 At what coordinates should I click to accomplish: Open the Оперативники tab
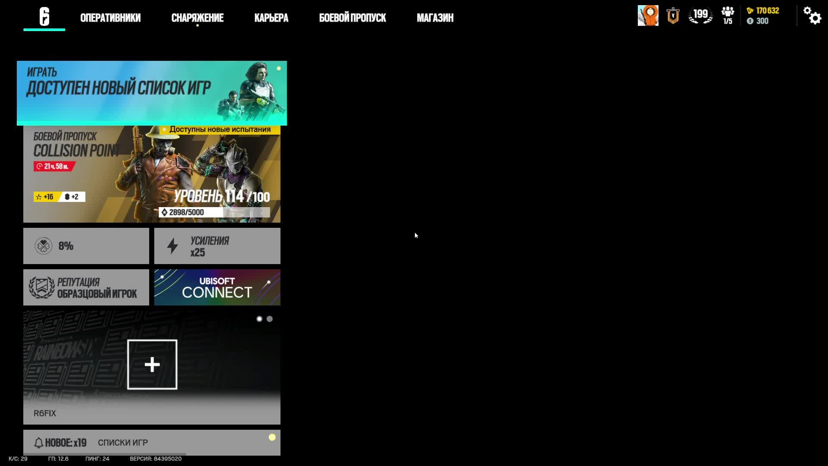click(x=110, y=18)
